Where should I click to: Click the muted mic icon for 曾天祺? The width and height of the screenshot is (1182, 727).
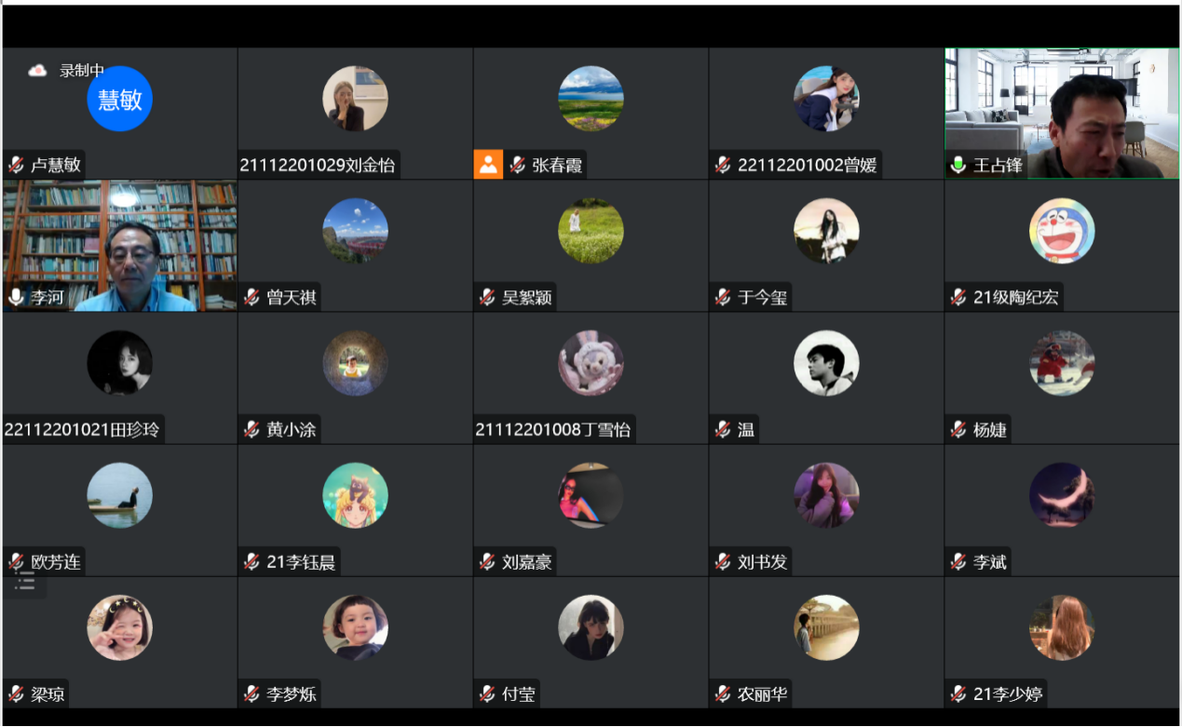251,298
